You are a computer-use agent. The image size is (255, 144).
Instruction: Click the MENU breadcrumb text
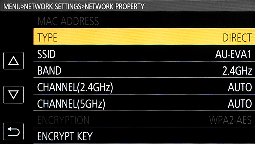(12, 7)
